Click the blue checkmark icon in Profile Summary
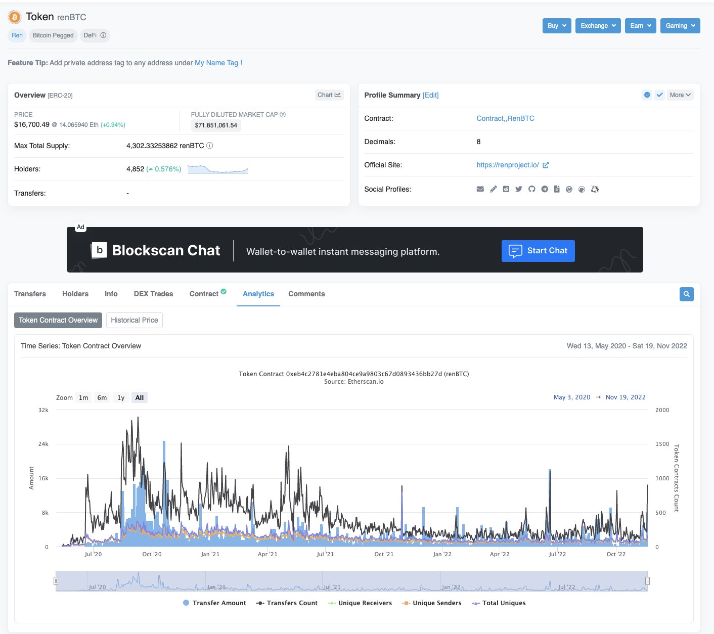Screen dimensions: 714x634 [659, 95]
